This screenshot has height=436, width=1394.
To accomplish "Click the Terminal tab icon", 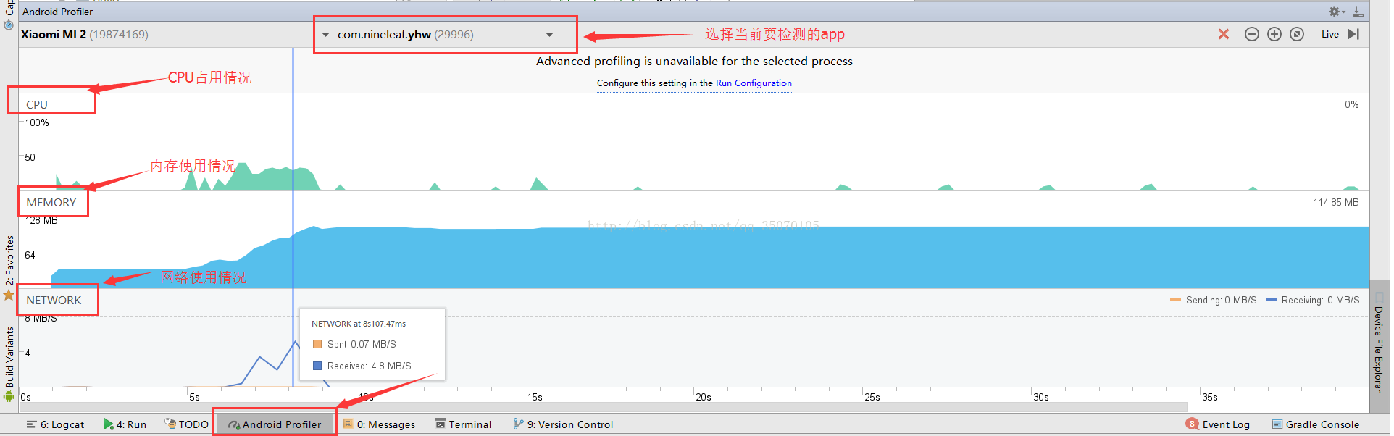I will [440, 424].
